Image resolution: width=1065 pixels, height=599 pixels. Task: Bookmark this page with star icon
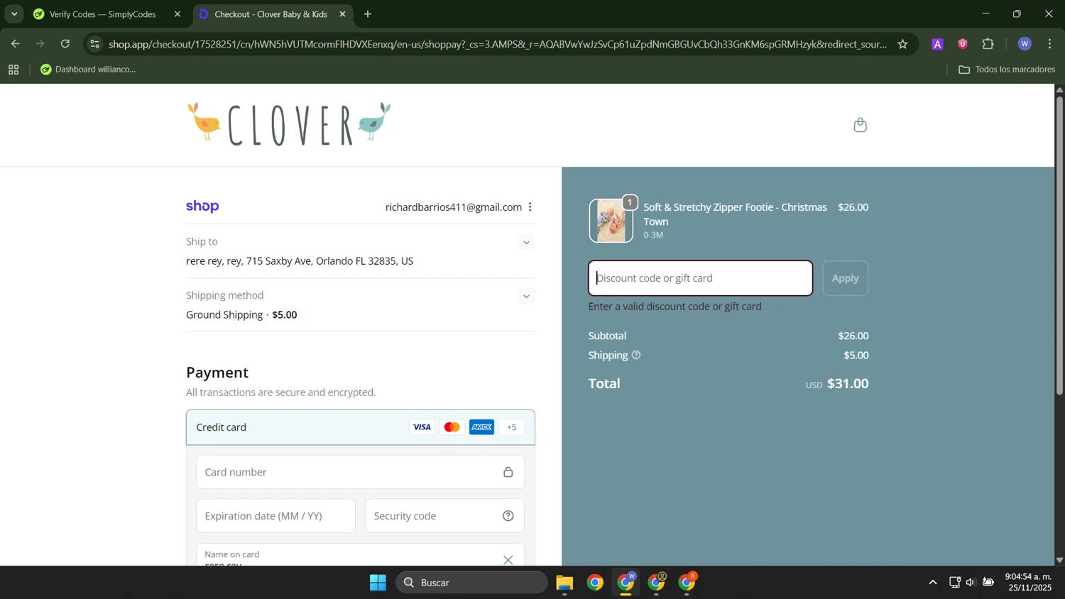pyautogui.click(x=902, y=44)
